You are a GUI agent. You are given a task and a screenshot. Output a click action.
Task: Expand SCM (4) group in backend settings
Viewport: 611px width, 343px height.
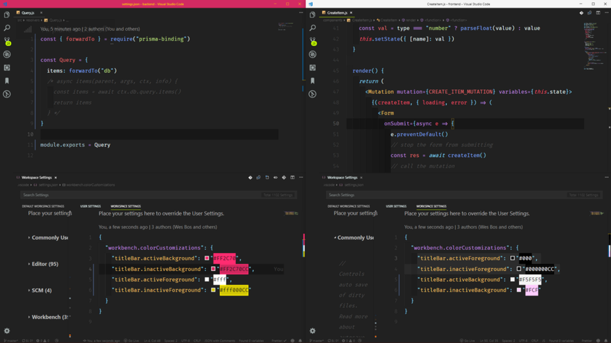[x=29, y=290]
